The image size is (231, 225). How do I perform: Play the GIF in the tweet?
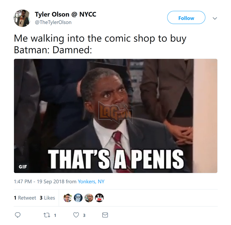[115, 116]
